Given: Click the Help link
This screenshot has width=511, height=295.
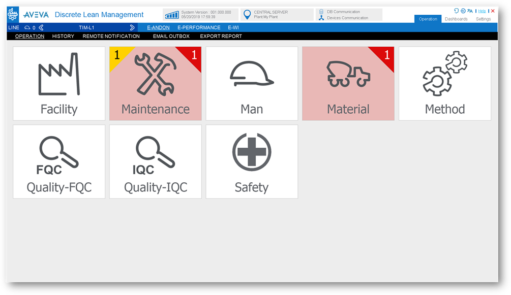Looking at the screenshot, I should (482, 11).
